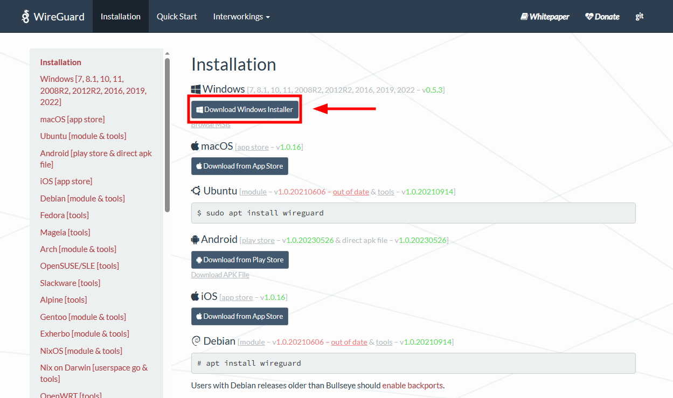
Task: Click the Ubuntu logo beside Ubuntu heading
Action: [x=196, y=191]
